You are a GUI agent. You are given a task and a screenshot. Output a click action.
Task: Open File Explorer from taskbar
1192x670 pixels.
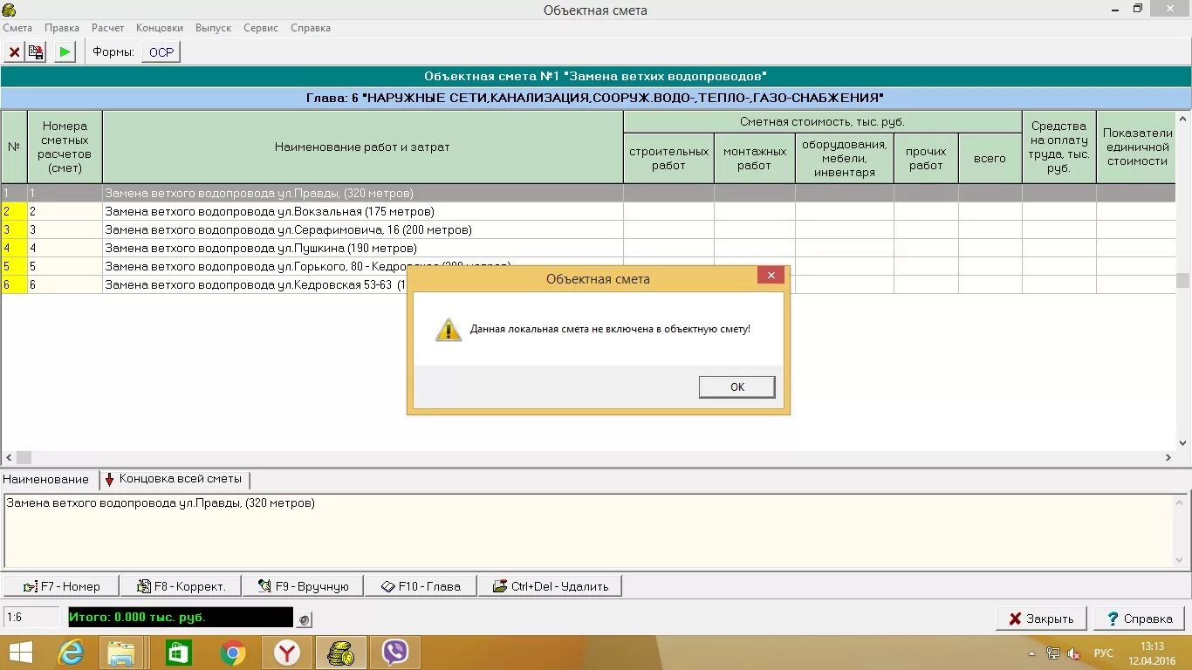[121, 653]
